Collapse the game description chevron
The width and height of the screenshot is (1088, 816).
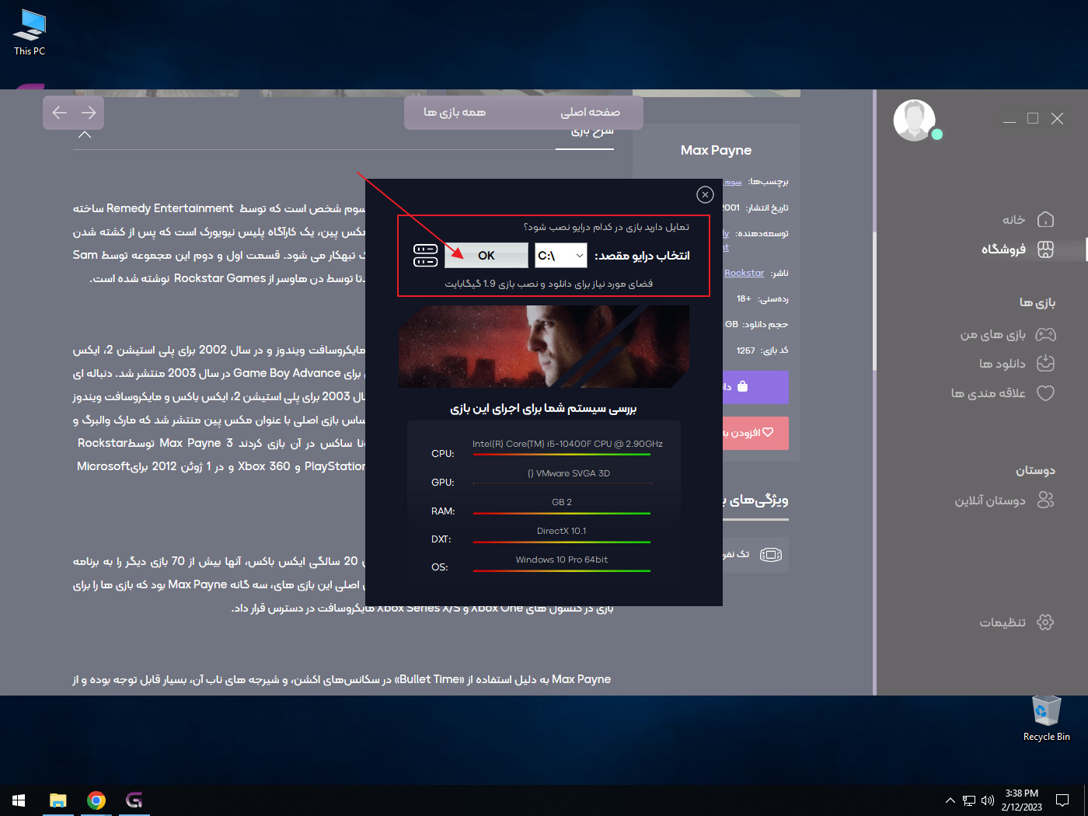(x=85, y=134)
